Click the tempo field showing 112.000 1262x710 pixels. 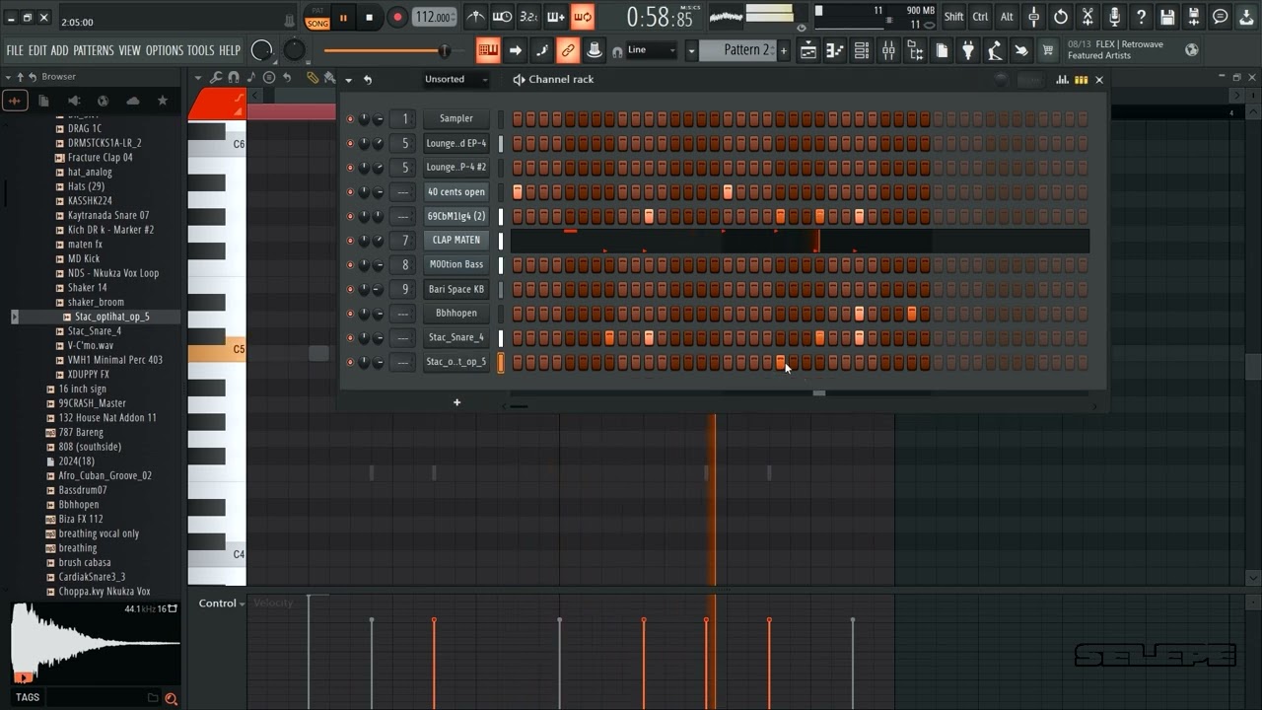[x=434, y=17]
